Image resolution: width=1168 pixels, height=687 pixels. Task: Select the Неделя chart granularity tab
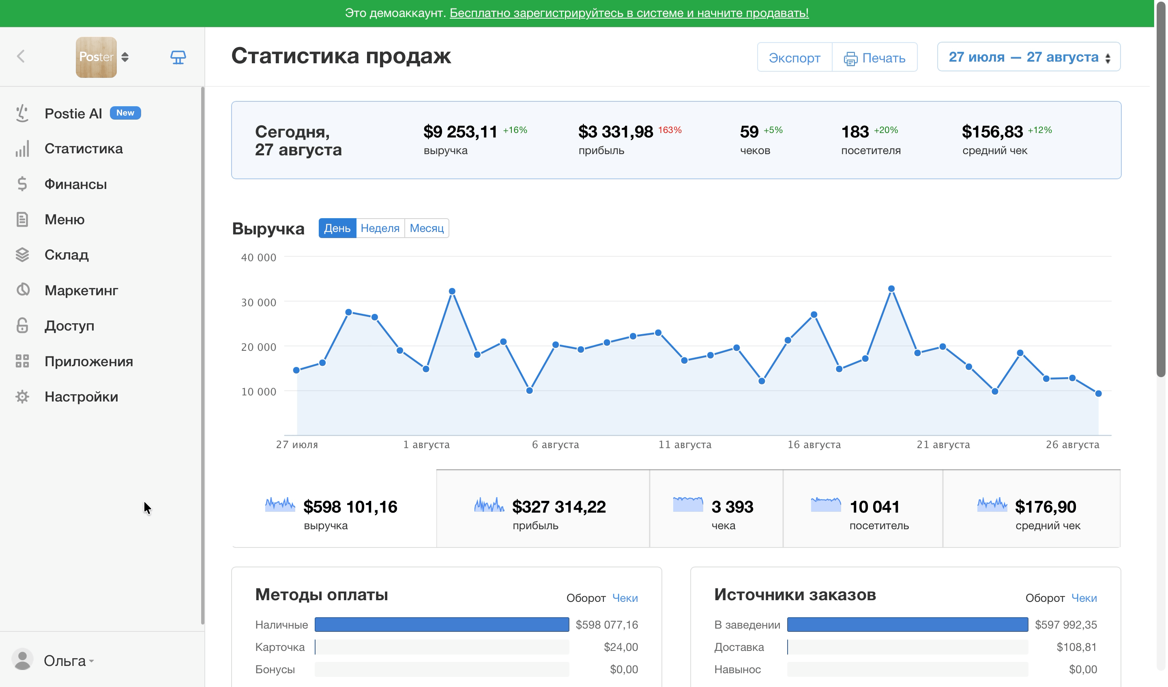pos(380,228)
